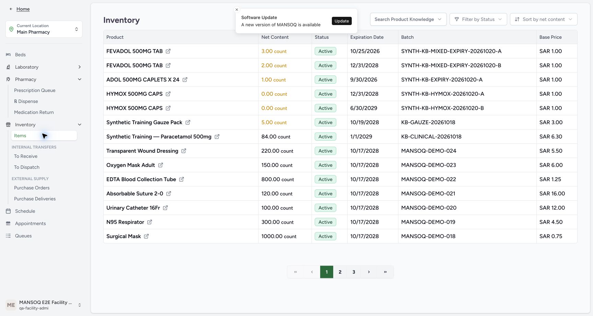593x316 pixels.
Task: Go to To Dispatch transfers
Action: click(x=27, y=167)
